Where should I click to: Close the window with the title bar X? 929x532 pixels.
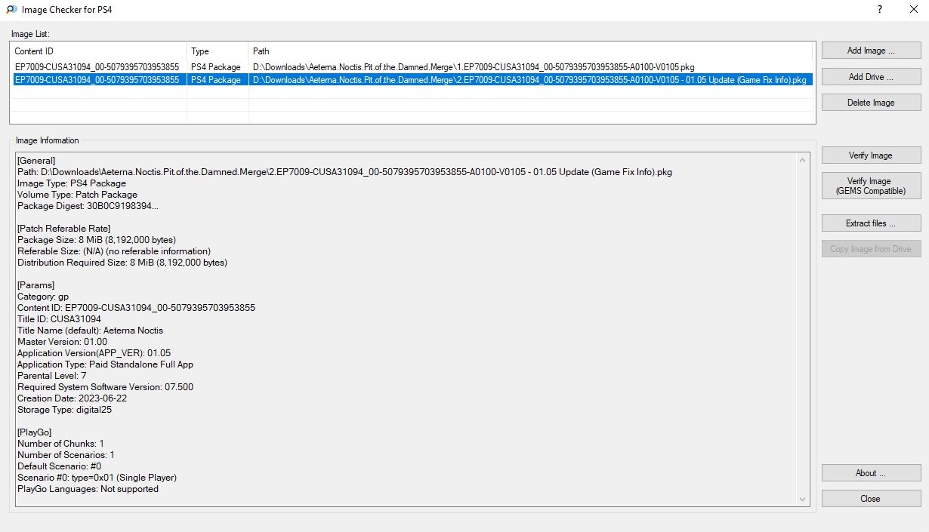click(x=912, y=9)
